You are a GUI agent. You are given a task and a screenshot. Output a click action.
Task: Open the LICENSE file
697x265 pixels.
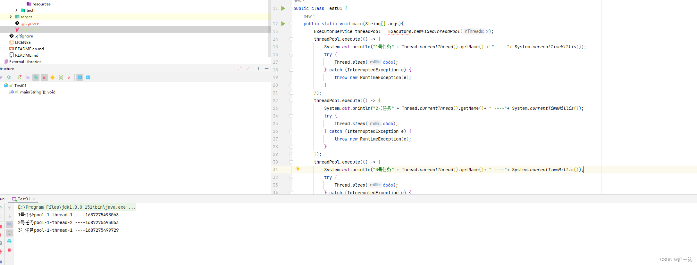point(23,42)
